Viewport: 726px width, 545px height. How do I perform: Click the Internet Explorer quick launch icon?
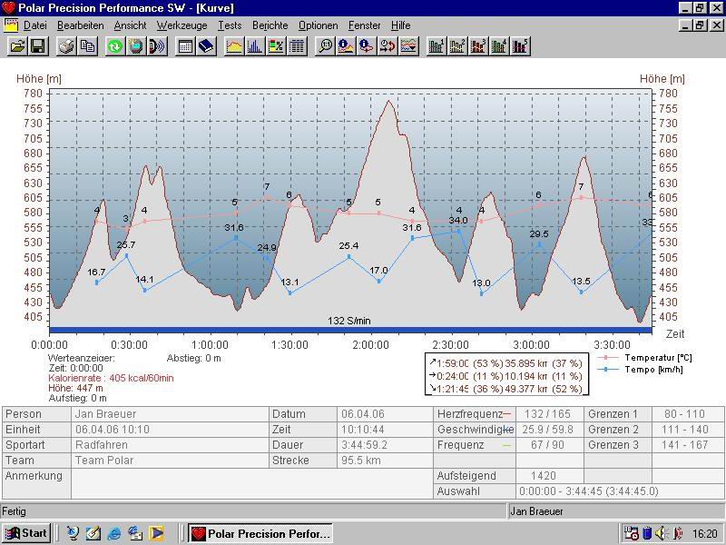(114, 533)
